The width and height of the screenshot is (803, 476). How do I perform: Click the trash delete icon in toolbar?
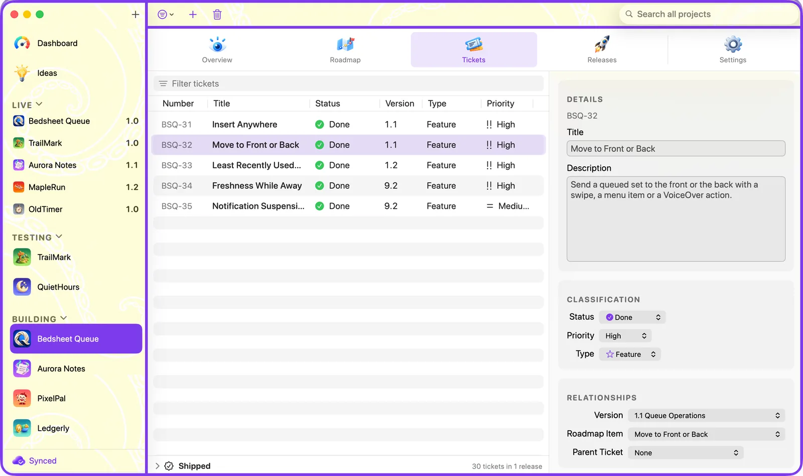pyautogui.click(x=217, y=15)
